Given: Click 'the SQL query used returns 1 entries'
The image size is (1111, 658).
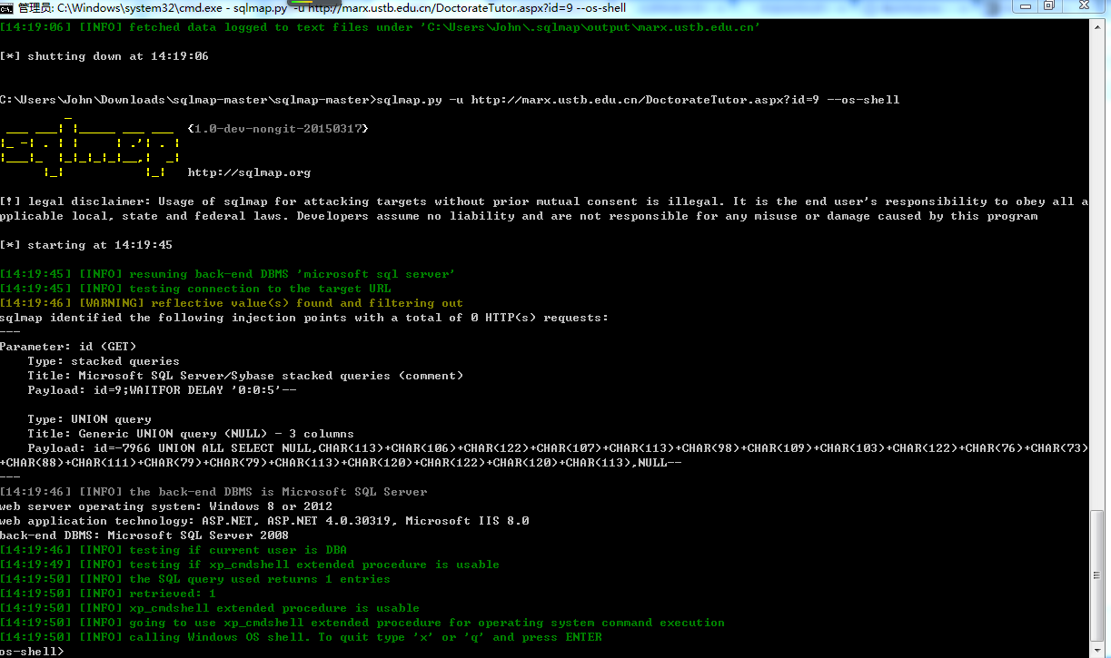Looking at the screenshot, I should 260,579.
